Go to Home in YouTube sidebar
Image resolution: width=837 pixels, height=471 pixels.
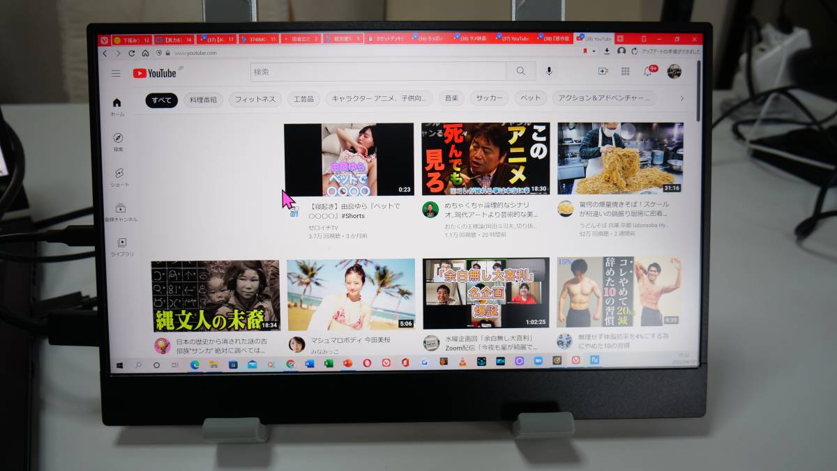tap(117, 107)
